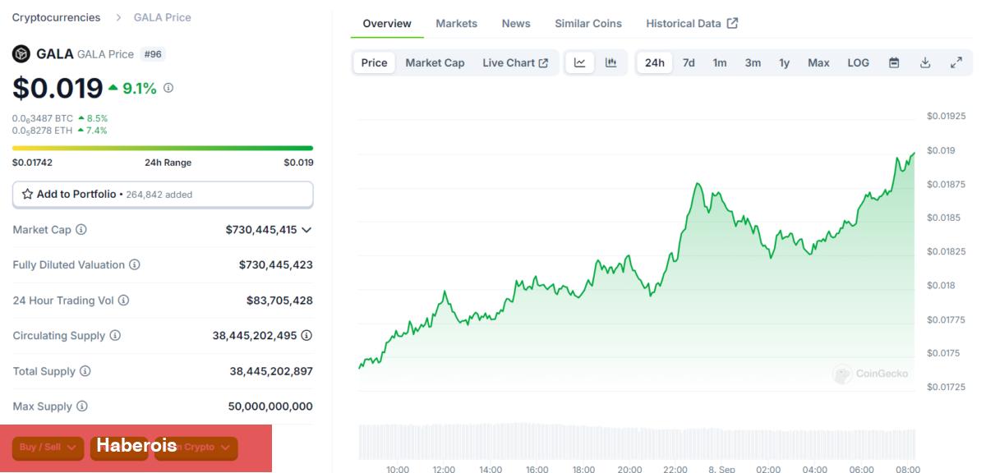The image size is (986, 473).
Task: Click the $730,445,423 valuation value
Action: 276,265
